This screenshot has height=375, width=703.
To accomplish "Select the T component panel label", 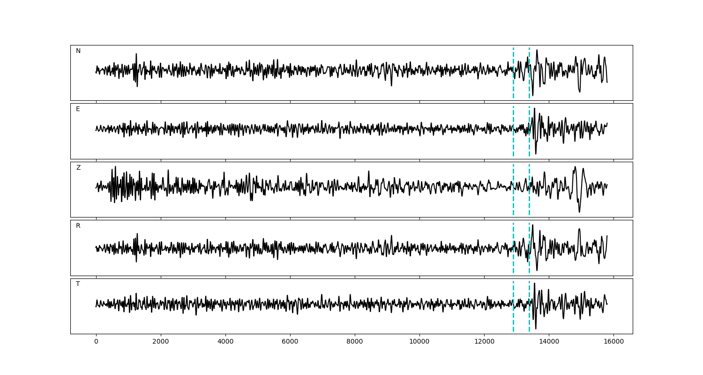I will coord(78,284).
